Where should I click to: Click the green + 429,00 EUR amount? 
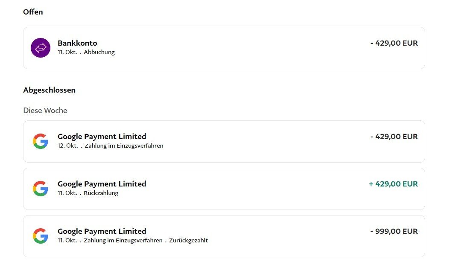click(x=393, y=184)
